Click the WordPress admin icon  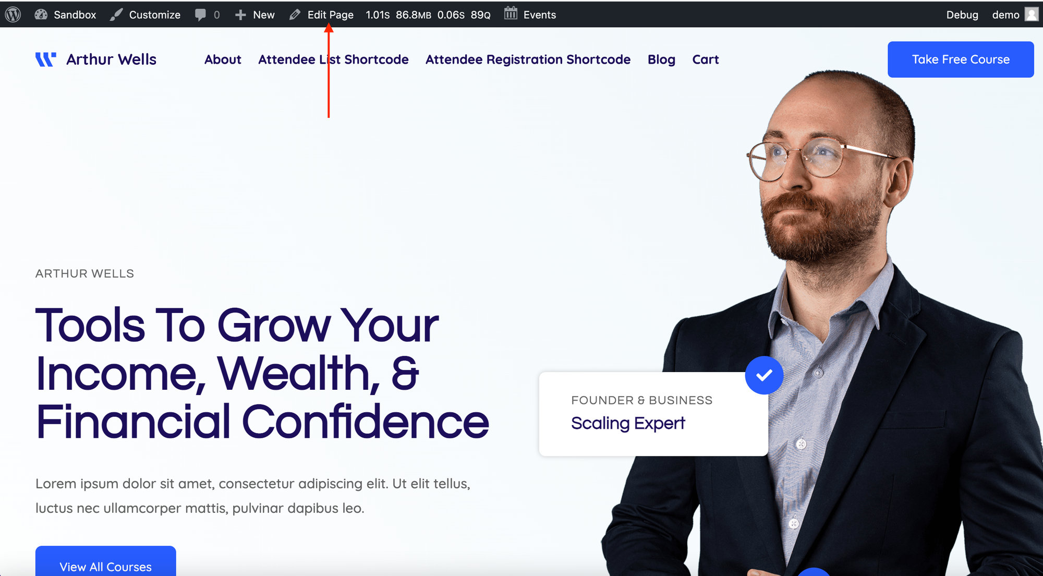tap(13, 14)
